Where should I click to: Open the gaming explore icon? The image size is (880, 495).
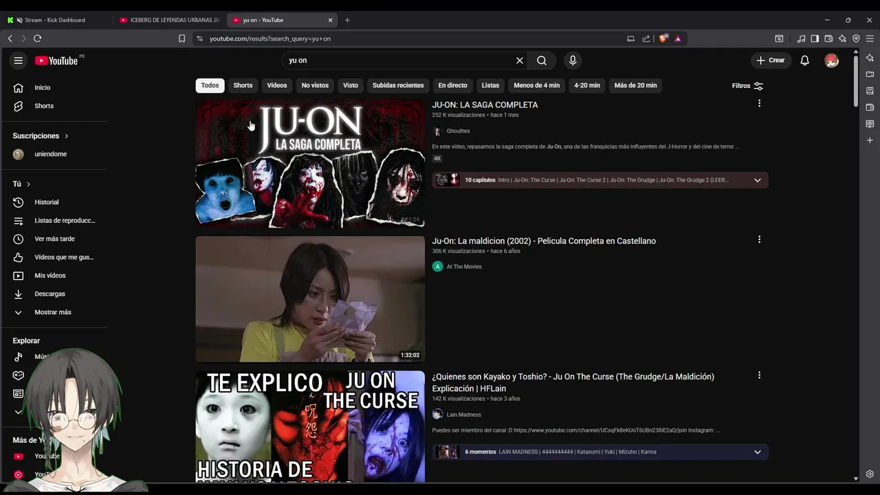click(19, 375)
